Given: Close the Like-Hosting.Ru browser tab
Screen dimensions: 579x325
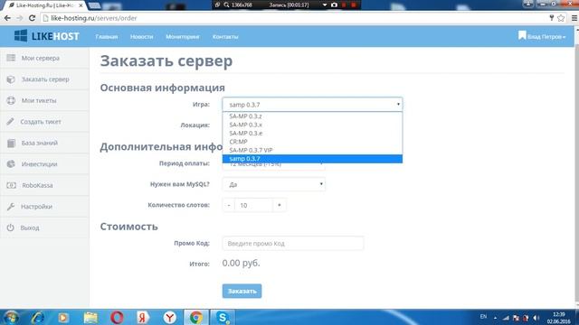Looking at the screenshot, I should pyautogui.click(x=81, y=5).
